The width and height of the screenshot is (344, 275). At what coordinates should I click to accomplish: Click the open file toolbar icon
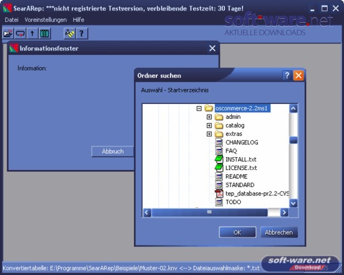point(8,34)
